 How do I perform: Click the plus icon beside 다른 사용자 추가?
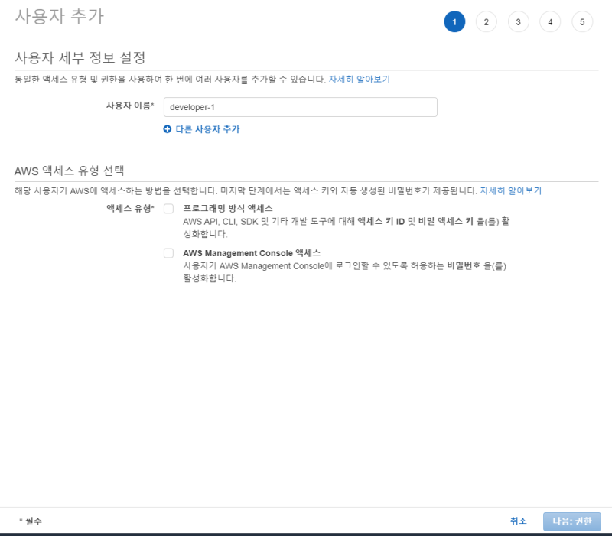point(167,129)
